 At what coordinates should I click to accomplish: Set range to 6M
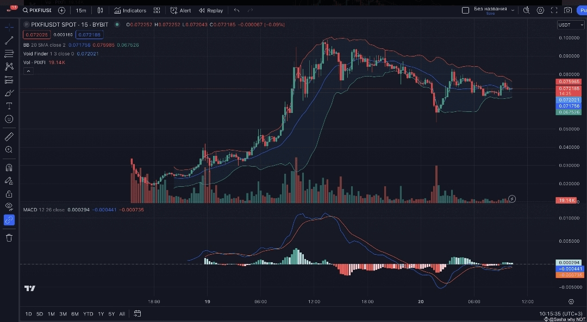point(75,314)
